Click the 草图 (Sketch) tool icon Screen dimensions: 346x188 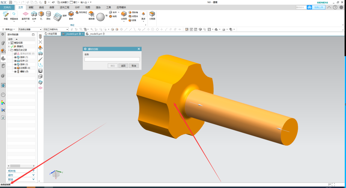[6, 14]
